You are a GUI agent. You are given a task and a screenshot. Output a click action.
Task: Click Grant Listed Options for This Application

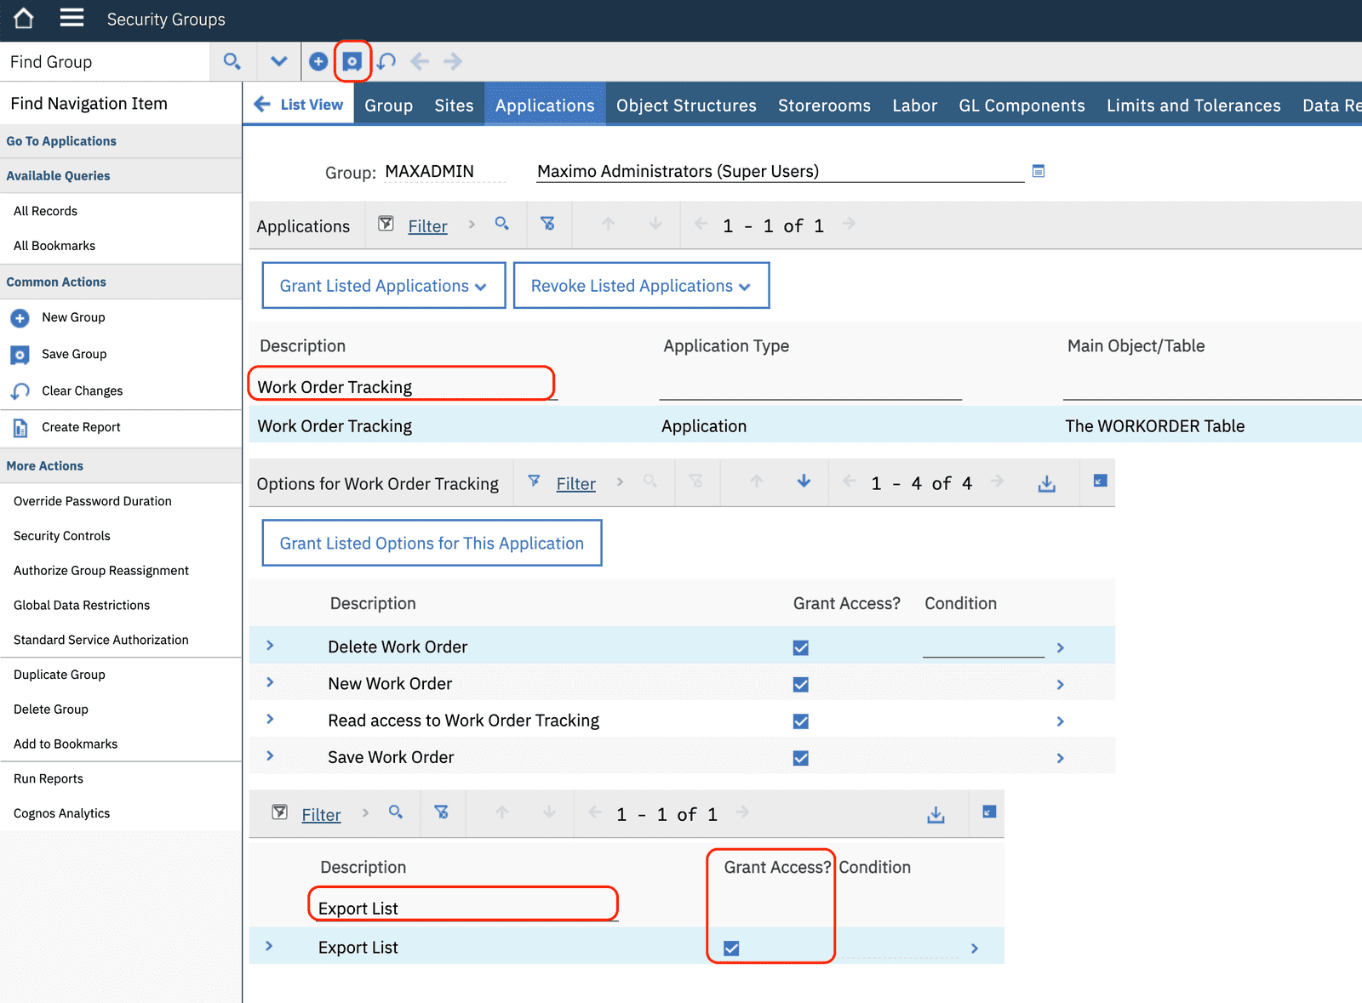(432, 544)
